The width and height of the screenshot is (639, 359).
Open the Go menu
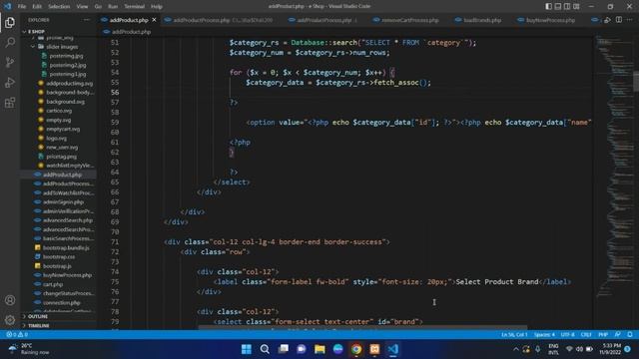click(98, 7)
